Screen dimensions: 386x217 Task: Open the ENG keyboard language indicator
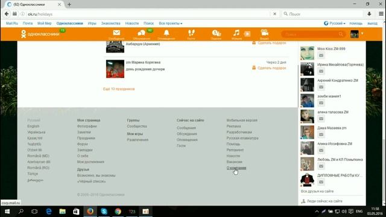pyautogui.click(x=359, y=212)
